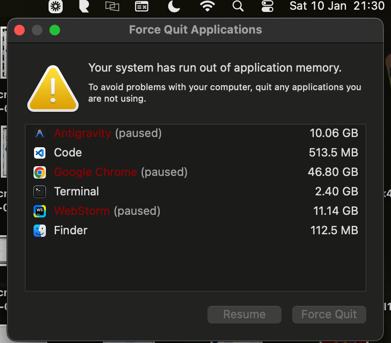Click the Antigravity app icon
This screenshot has height=343, width=391.
40,133
